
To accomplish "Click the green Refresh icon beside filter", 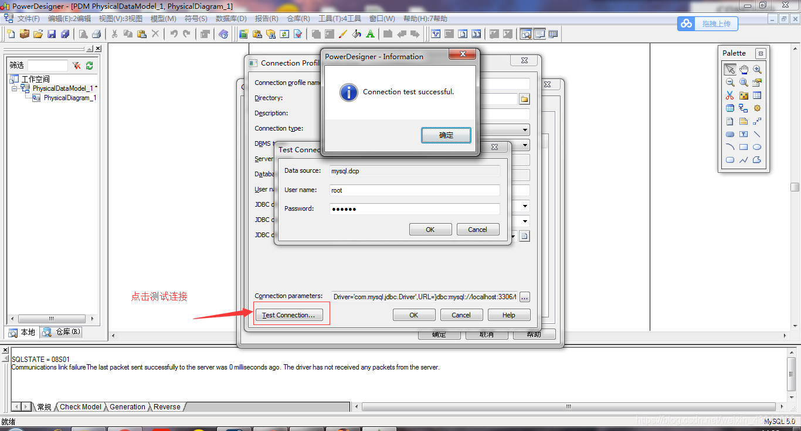I will pos(89,66).
